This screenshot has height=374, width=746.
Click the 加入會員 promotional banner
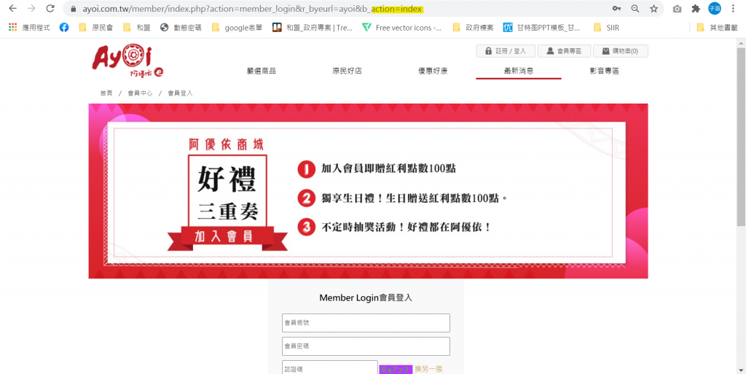(368, 191)
